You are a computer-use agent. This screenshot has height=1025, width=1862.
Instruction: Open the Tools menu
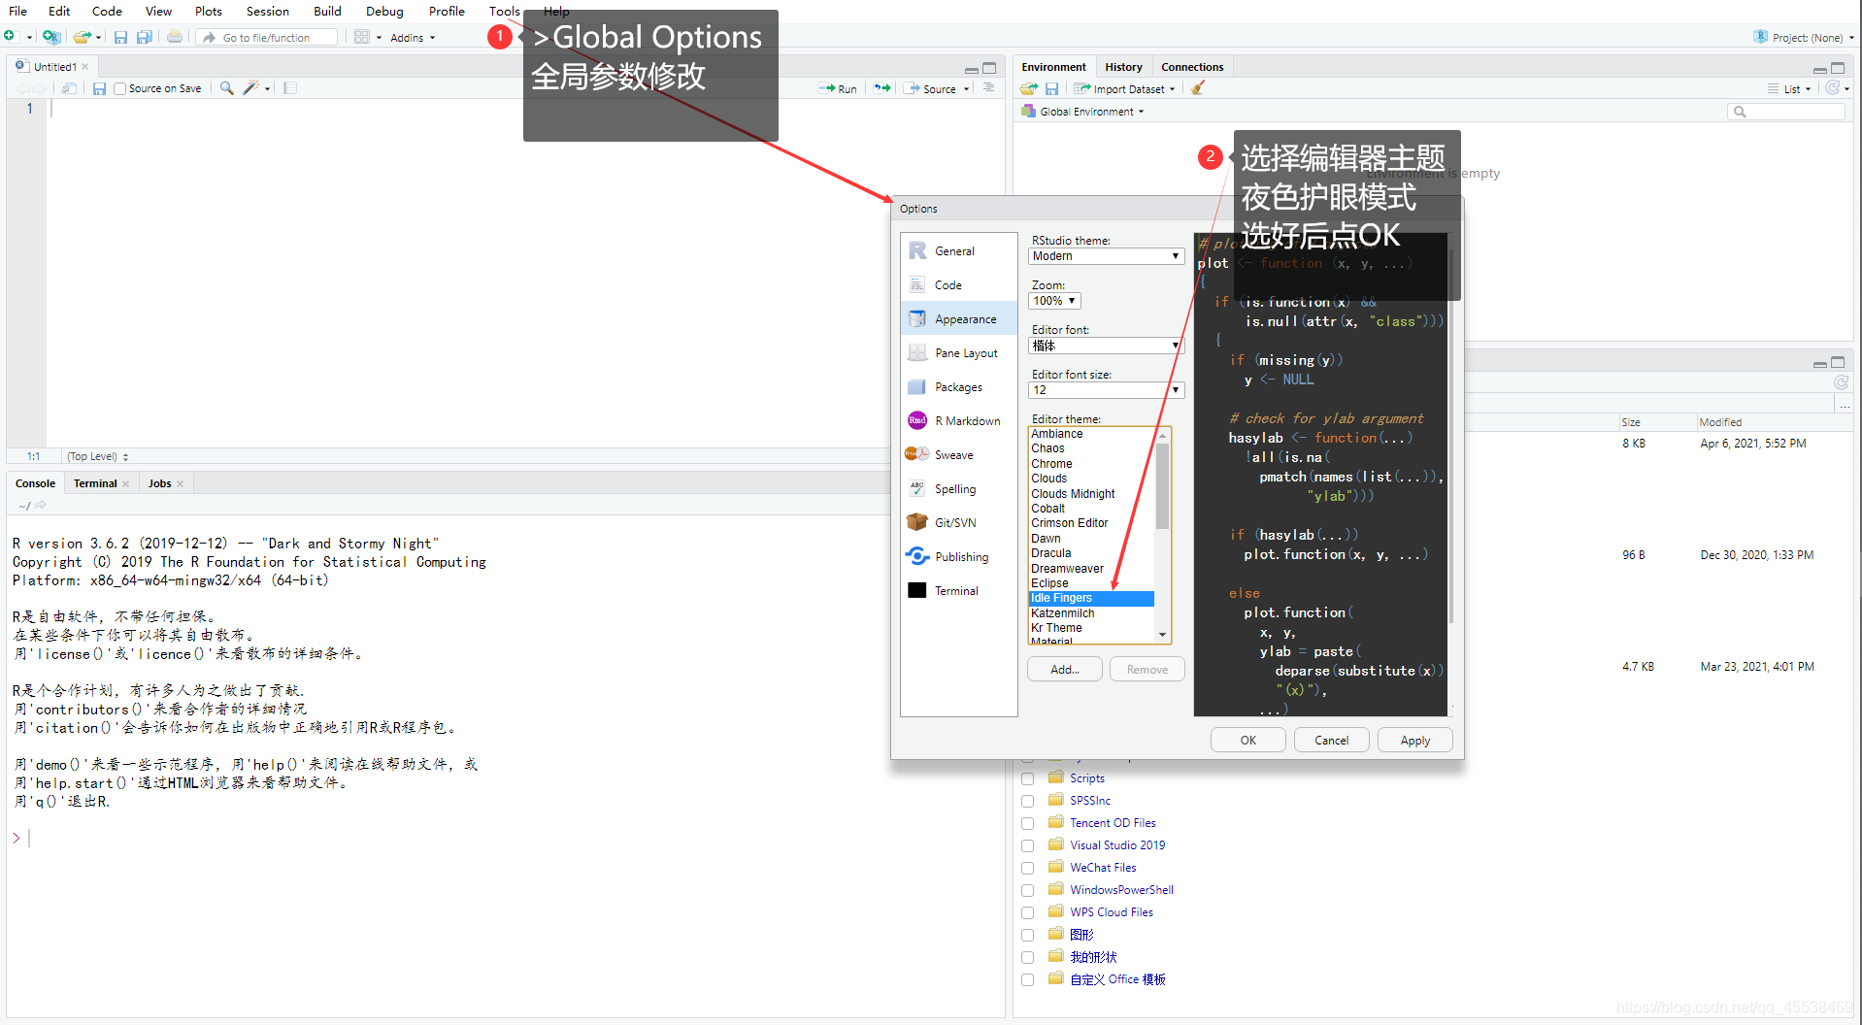(504, 11)
